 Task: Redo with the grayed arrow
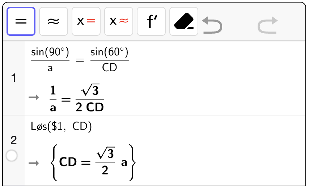268,25
